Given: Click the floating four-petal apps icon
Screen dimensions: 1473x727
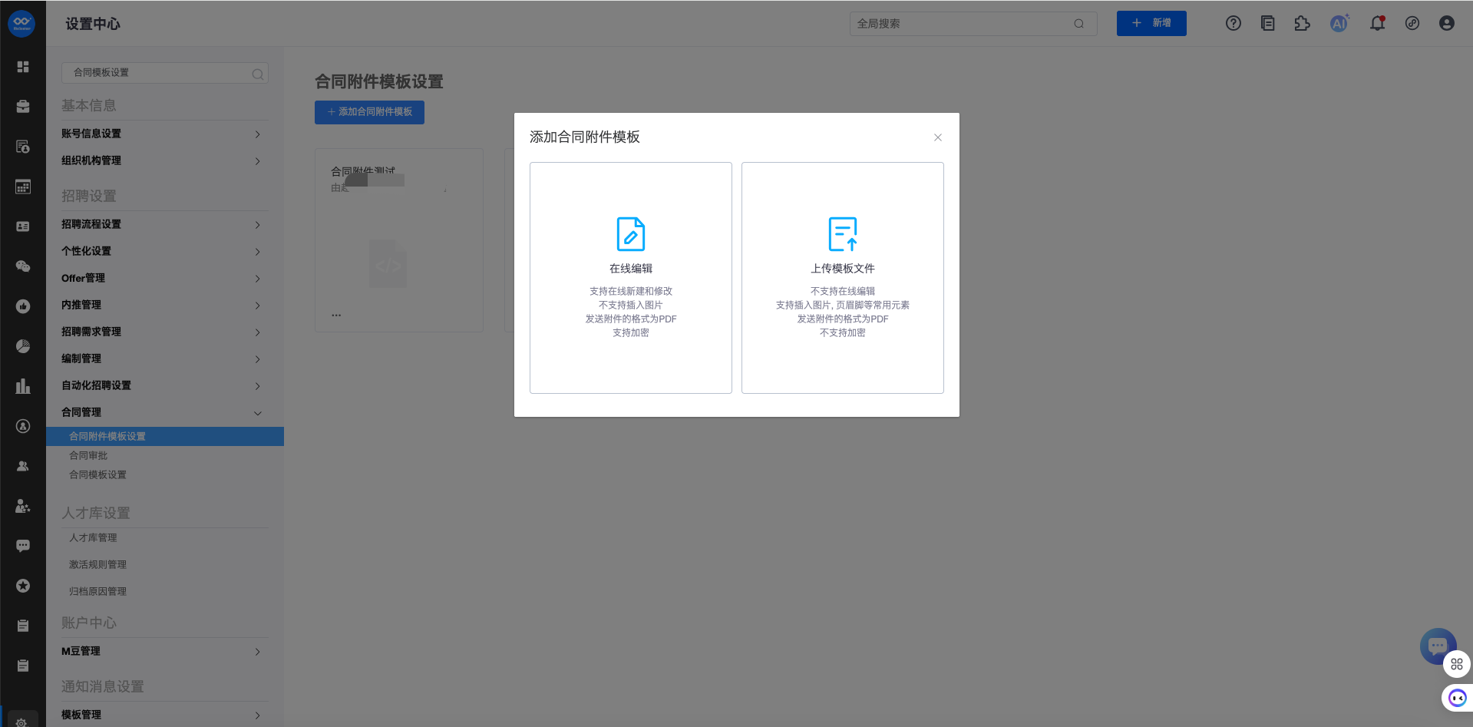Looking at the screenshot, I should (1457, 664).
